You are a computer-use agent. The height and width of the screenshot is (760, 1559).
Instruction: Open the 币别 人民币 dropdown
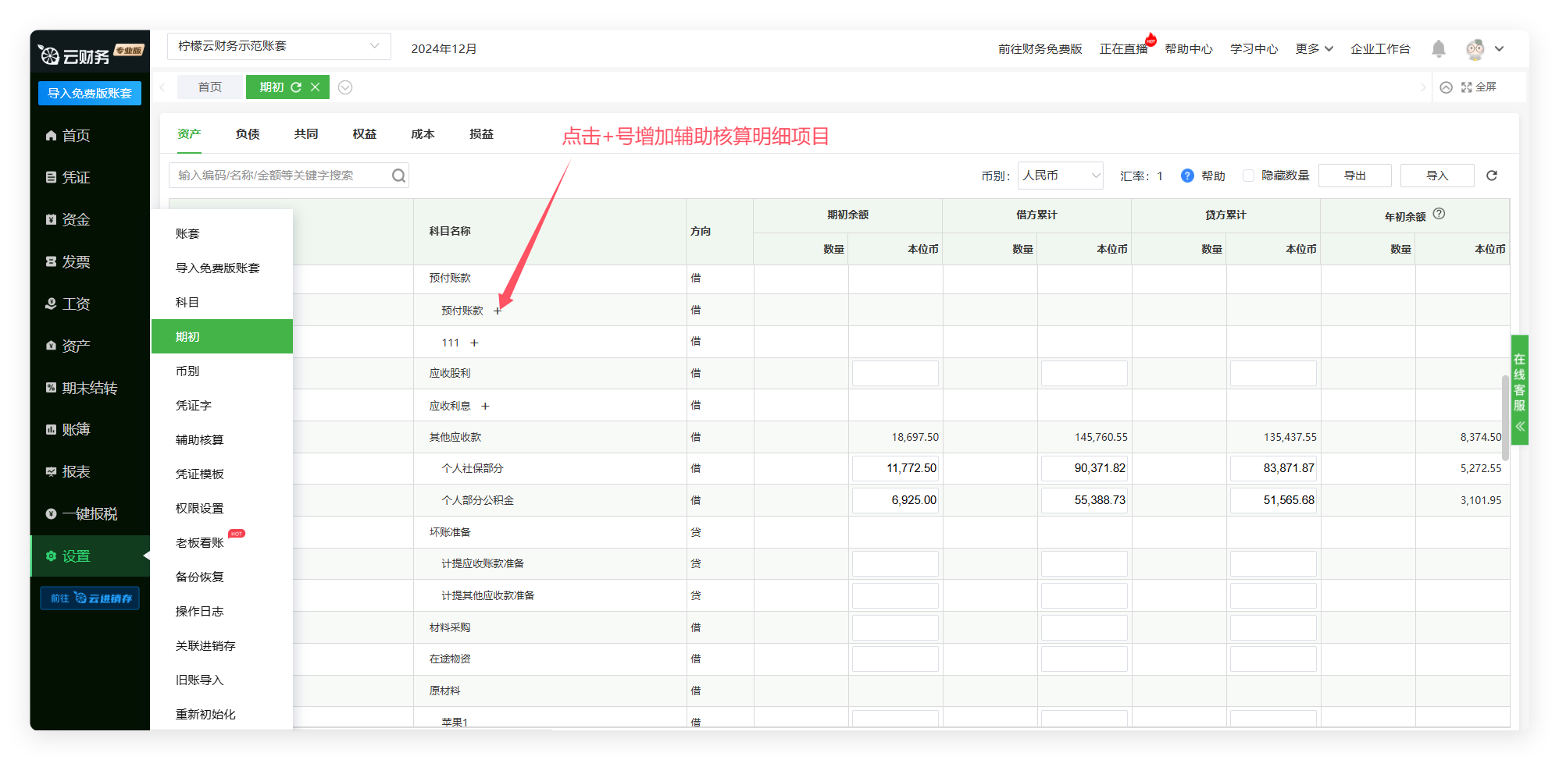pyautogui.click(x=1060, y=176)
